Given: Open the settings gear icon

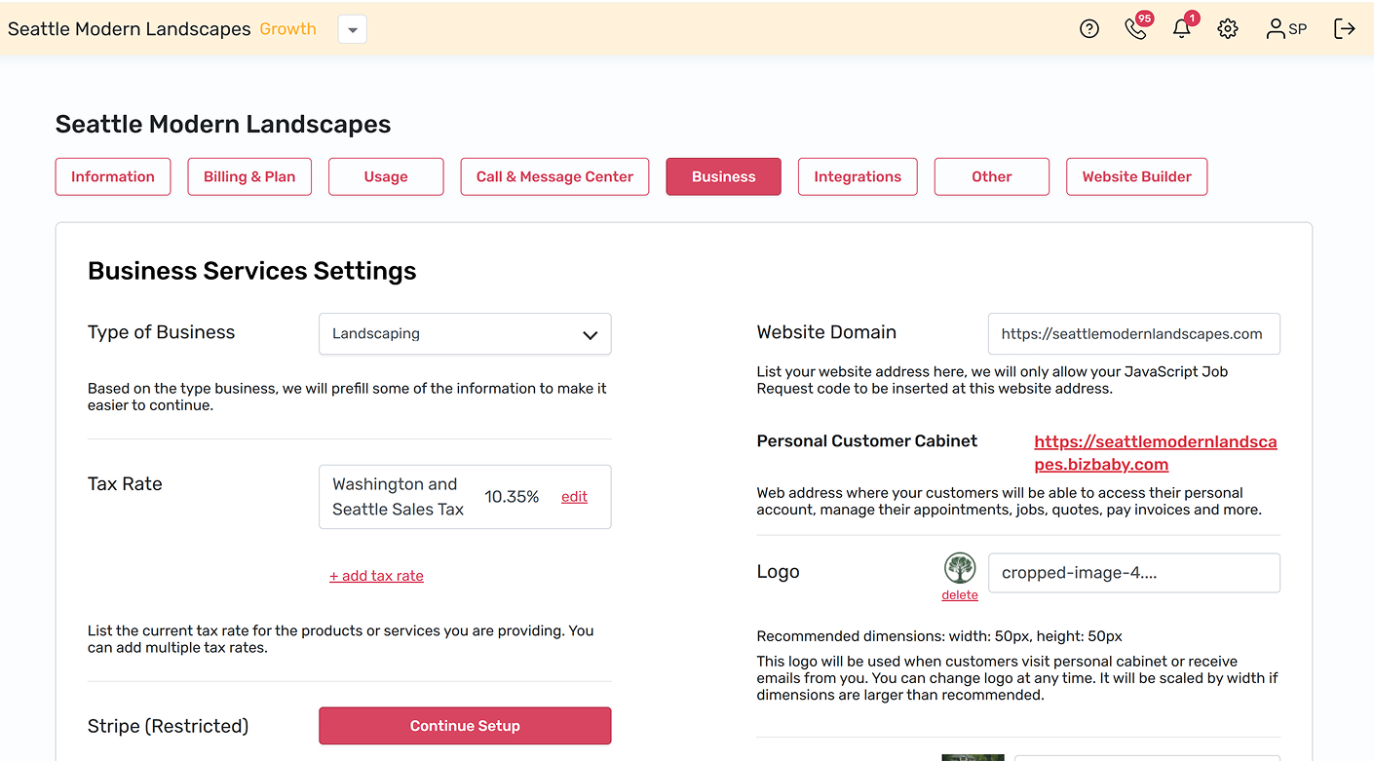Looking at the screenshot, I should click(1228, 29).
